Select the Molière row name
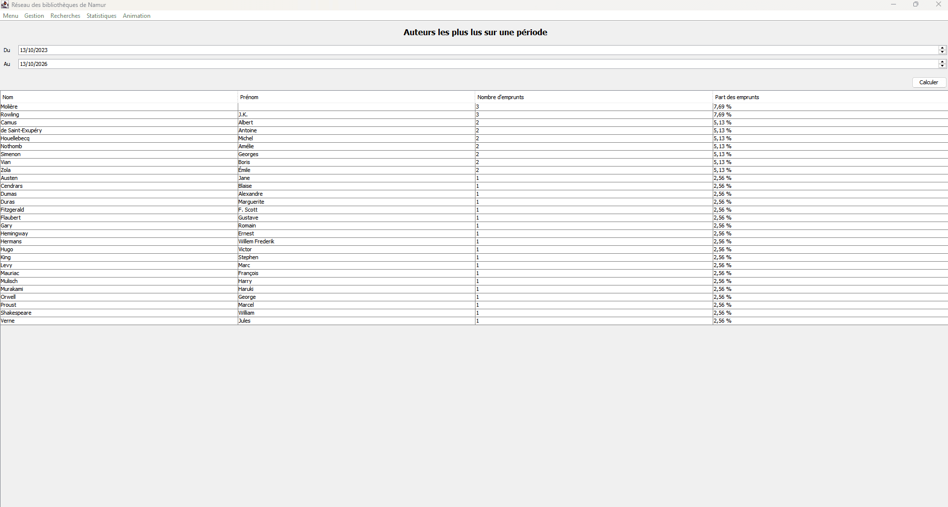 [119, 107]
